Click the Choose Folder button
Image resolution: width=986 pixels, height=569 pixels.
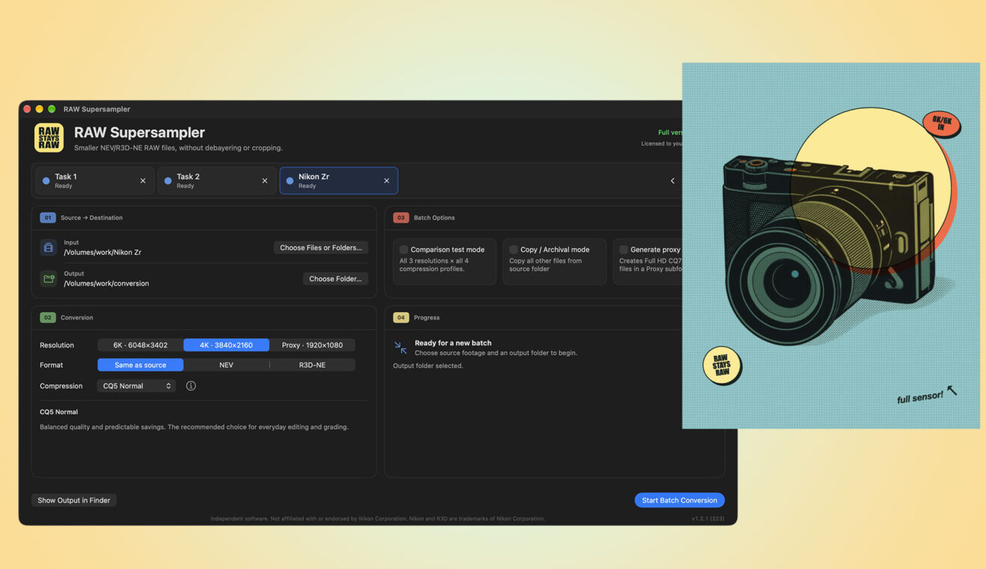(x=335, y=278)
